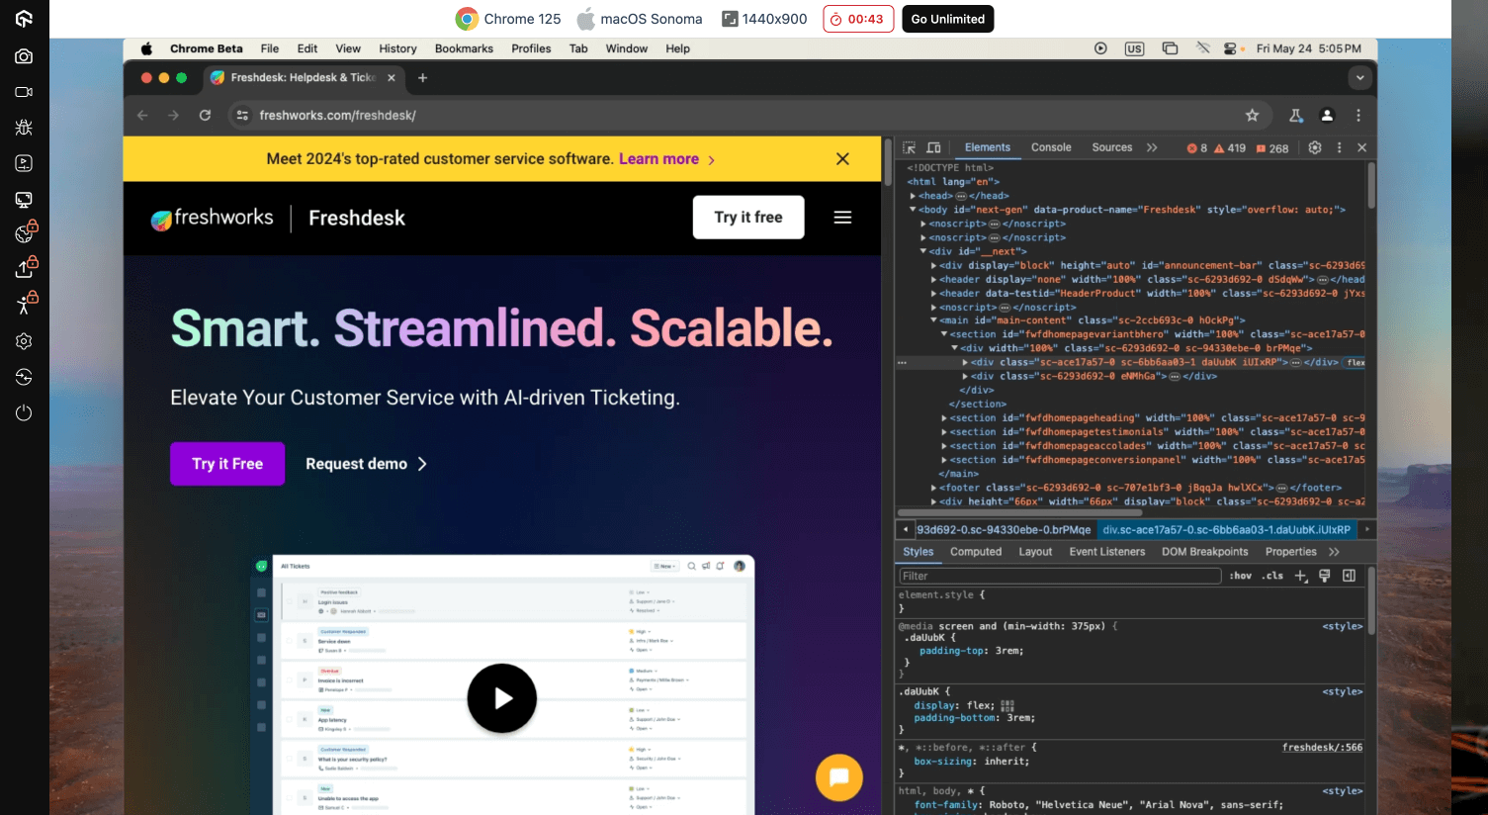Click the white Try it free header button
This screenshot has height=815, width=1488.
748,218
